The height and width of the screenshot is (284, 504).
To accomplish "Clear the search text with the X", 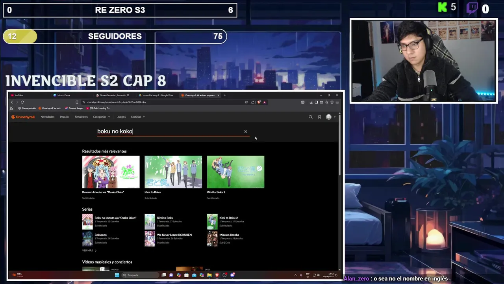I will 246,131.
